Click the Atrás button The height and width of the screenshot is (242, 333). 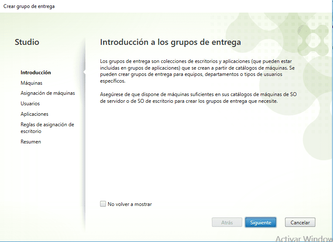click(x=227, y=223)
